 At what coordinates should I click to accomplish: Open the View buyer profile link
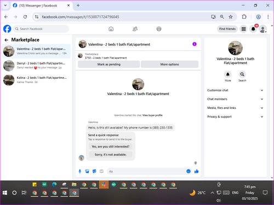pos(152,115)
